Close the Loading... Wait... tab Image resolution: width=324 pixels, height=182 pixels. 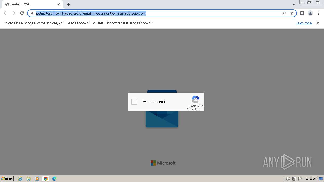(x=59, y=4)
